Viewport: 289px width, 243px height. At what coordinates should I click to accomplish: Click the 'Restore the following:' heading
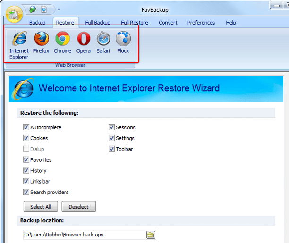coord(49,113)
